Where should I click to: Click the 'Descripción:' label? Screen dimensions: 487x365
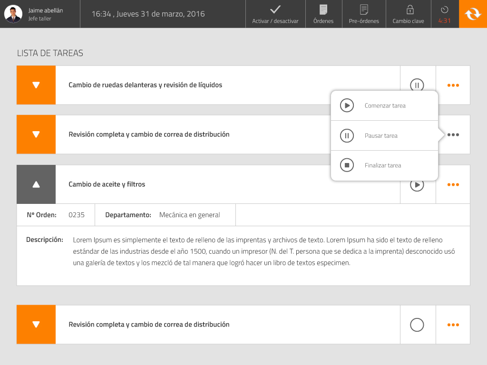(44, 240)
